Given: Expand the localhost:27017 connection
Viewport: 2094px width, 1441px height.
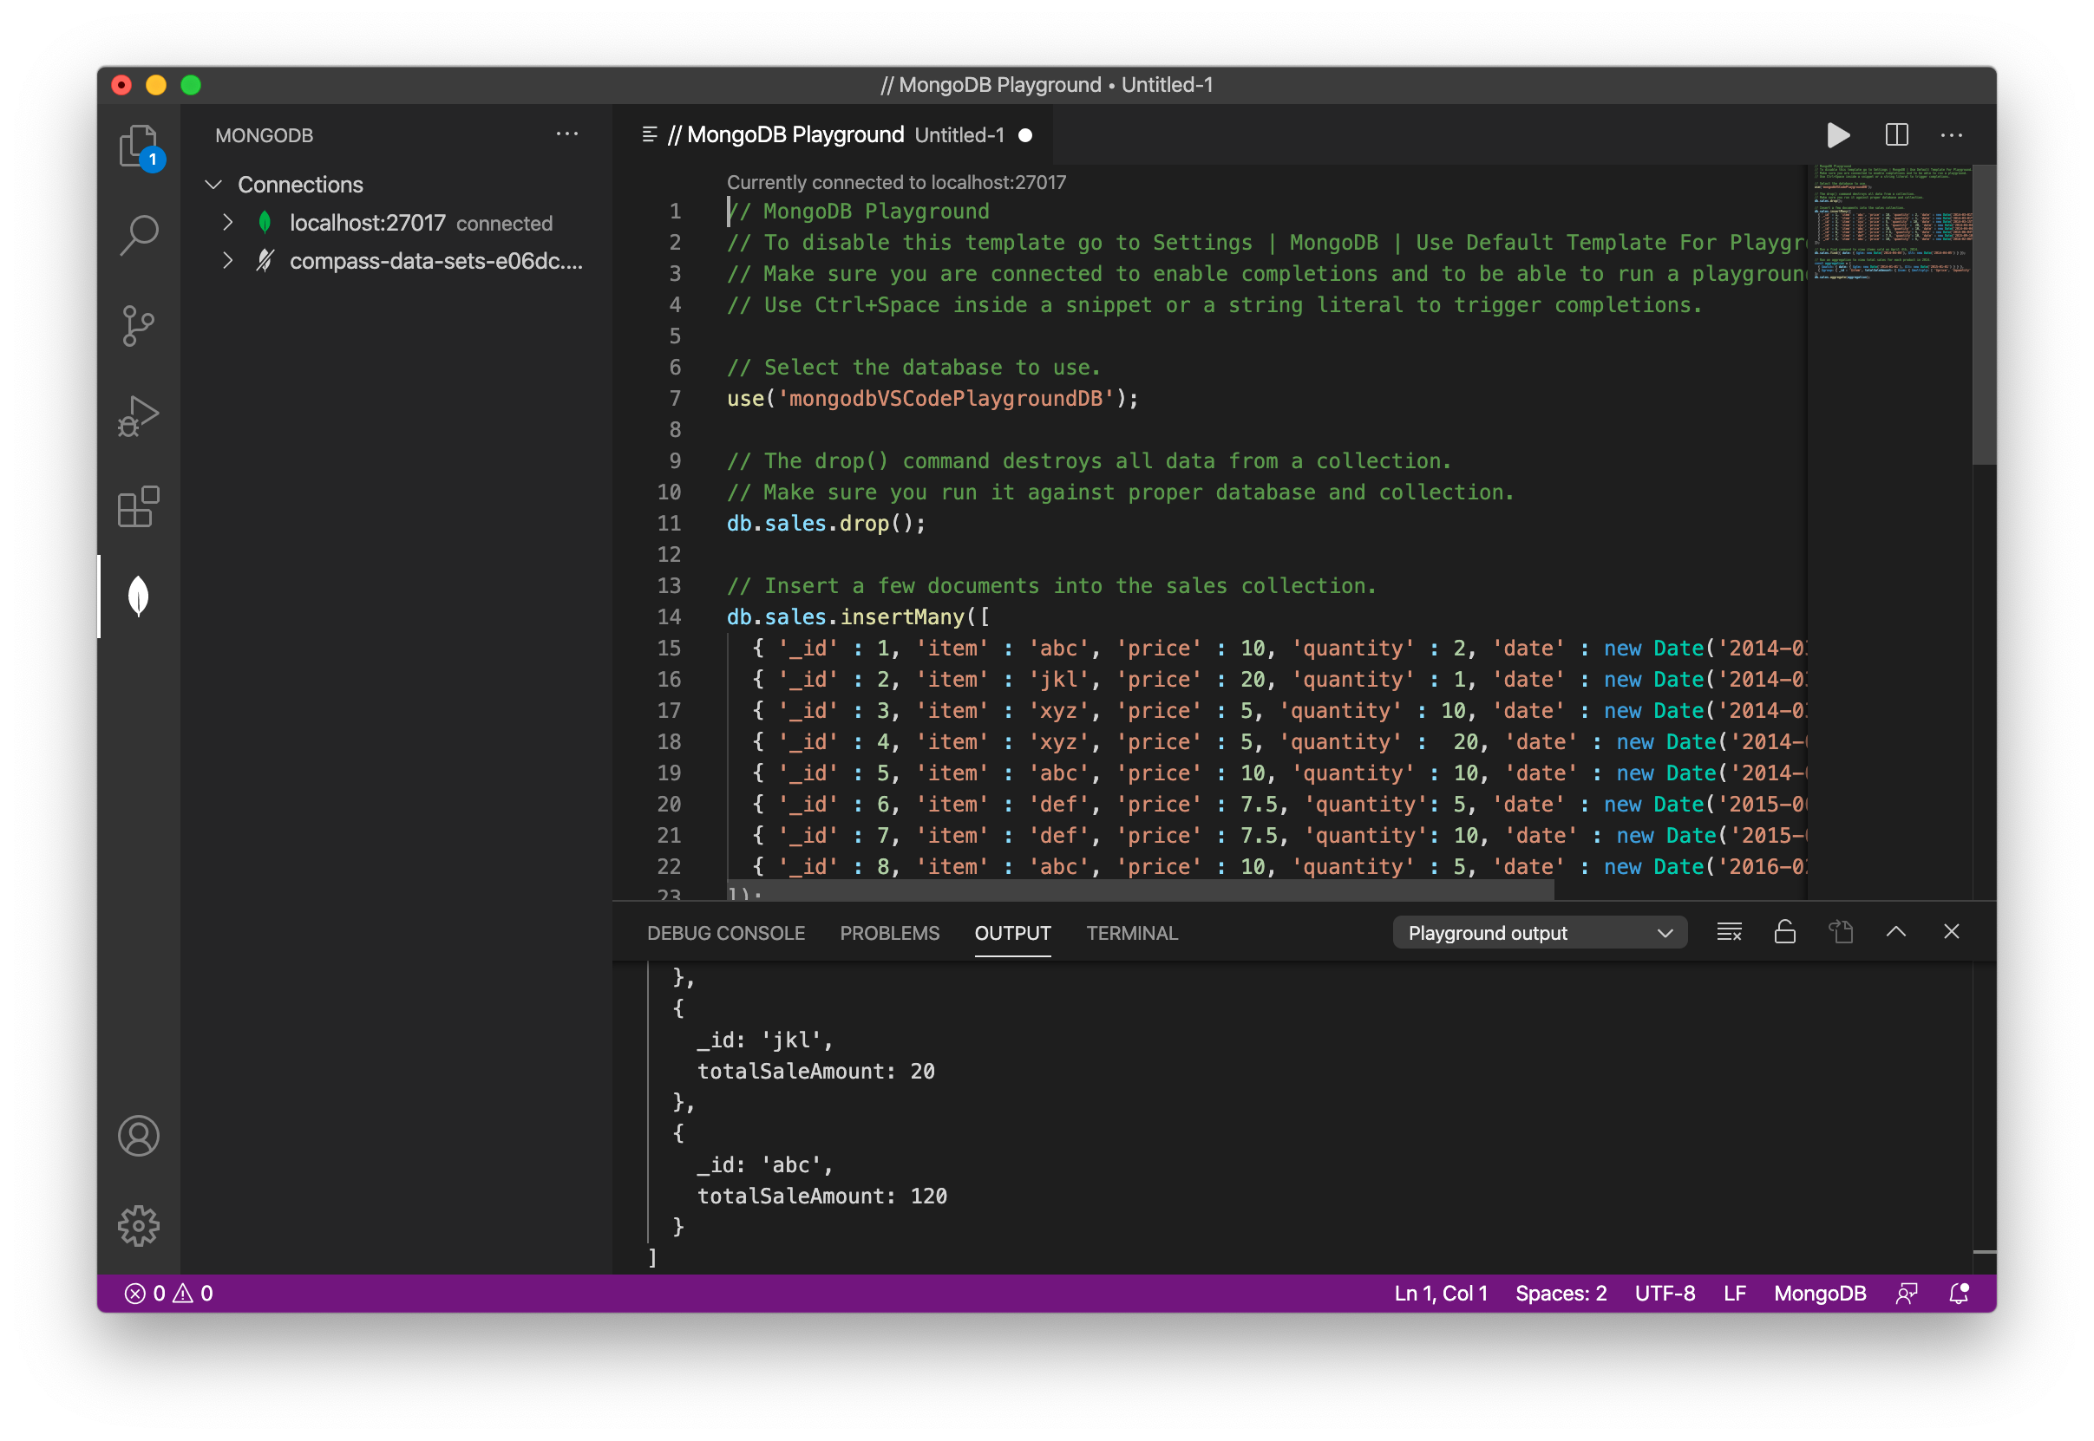Looking at the screenshot, I should coord(227,223).
